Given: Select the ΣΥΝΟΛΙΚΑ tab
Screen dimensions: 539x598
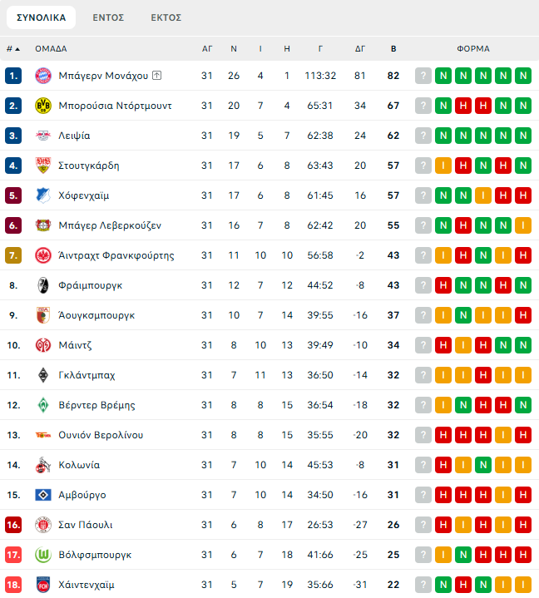Looking at the screenshot, I should click(x=42, y=17).
